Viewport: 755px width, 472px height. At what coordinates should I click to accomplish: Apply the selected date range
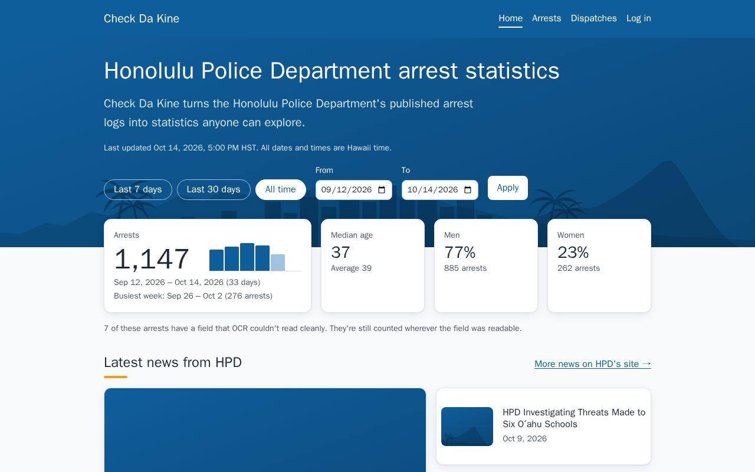click(x=508, y=188)
